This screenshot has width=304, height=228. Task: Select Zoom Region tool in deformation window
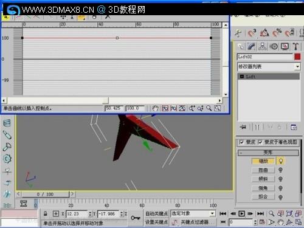[218, 108]
